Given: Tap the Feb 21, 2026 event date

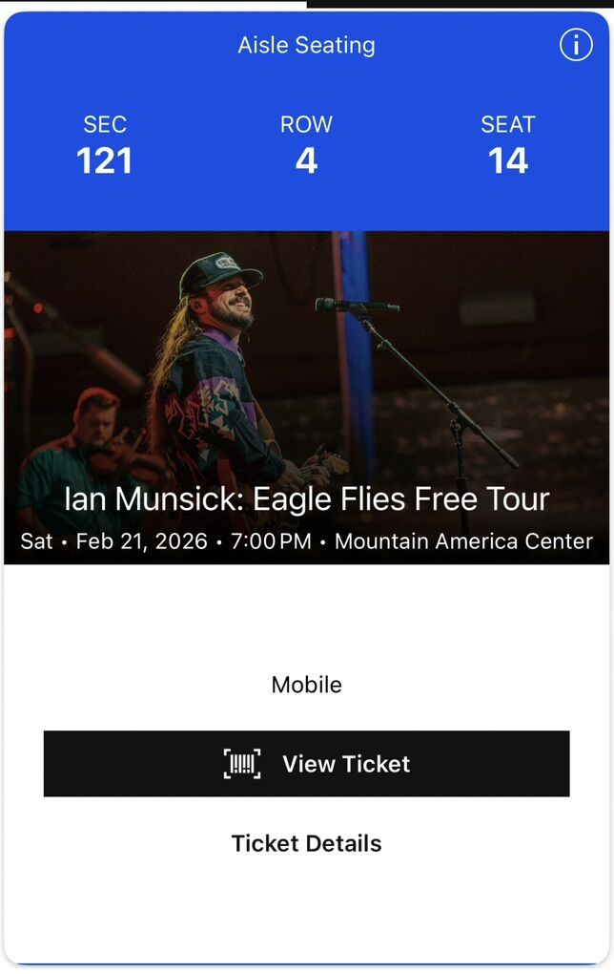Looking at the screenshot, I should (141, 541).
